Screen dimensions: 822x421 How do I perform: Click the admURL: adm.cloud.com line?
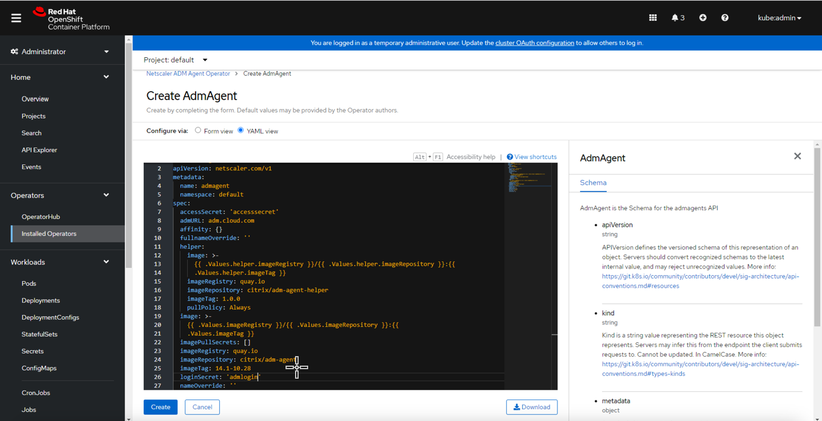[x=217, y=220]
